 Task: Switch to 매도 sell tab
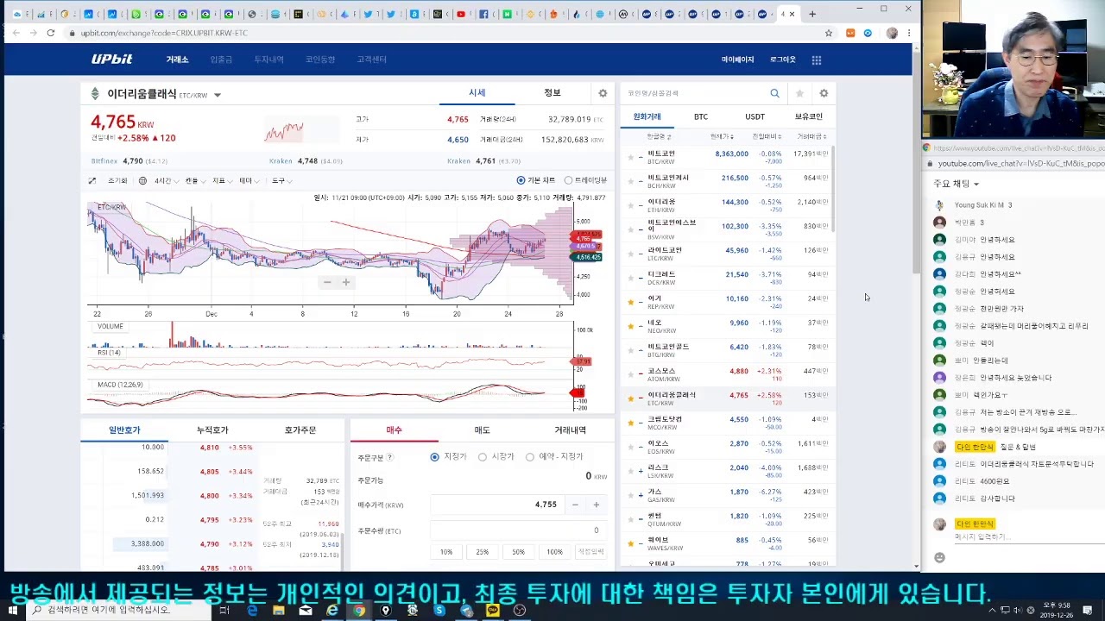click(482, 430)
